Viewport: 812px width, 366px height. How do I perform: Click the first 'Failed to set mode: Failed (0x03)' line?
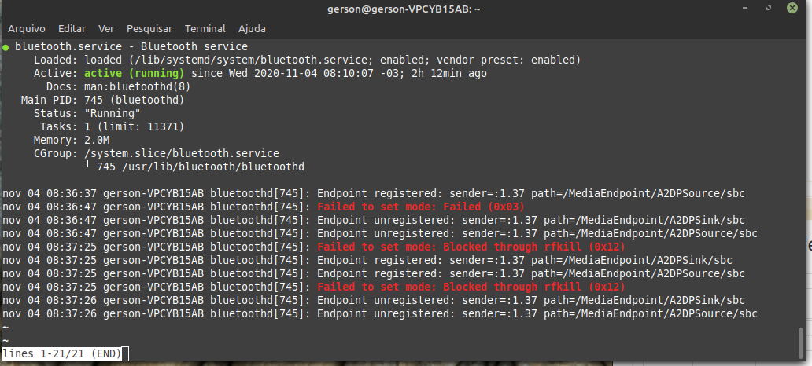(x=420, y=207)
